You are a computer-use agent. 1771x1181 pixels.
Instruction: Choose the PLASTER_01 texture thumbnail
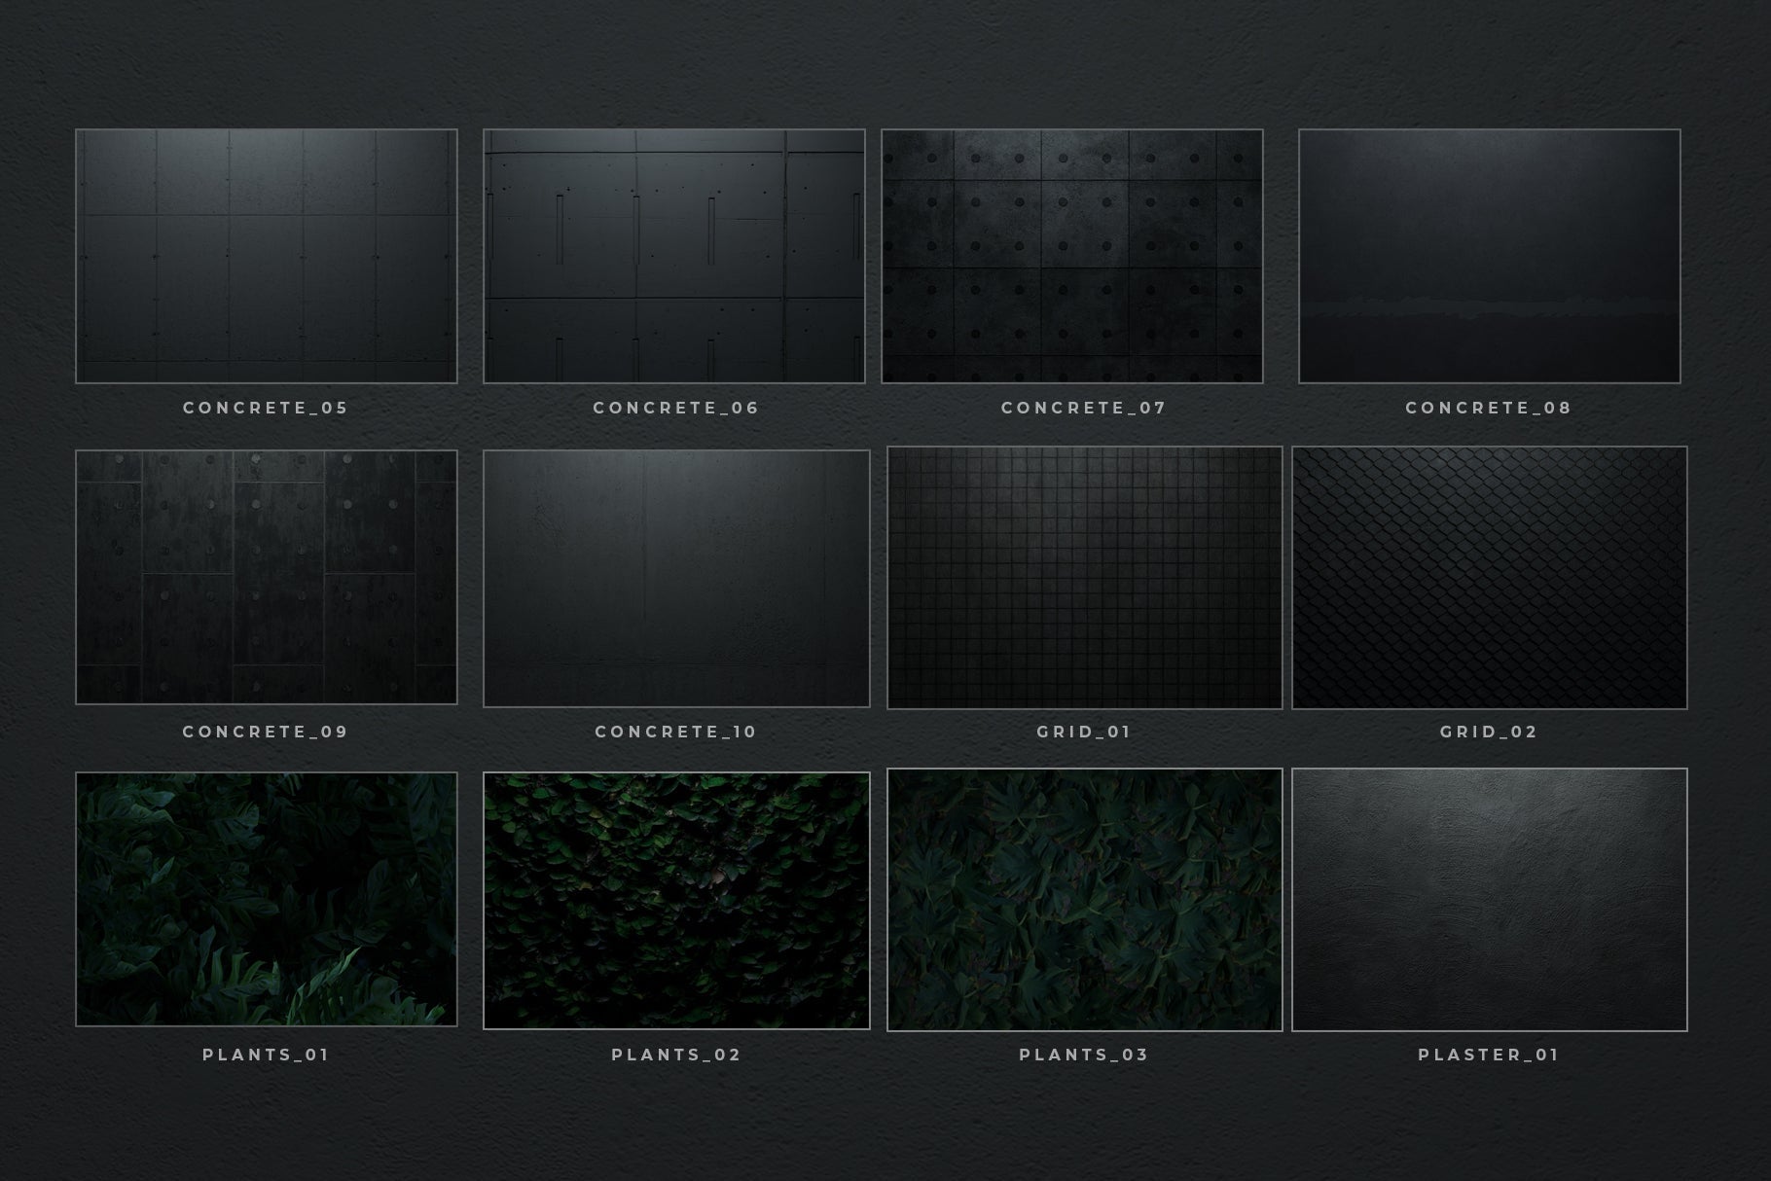click(1489, 900)
